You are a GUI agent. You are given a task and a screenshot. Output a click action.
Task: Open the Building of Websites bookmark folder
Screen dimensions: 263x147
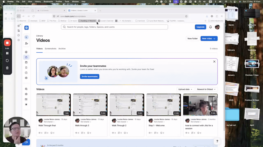[87, 21]
